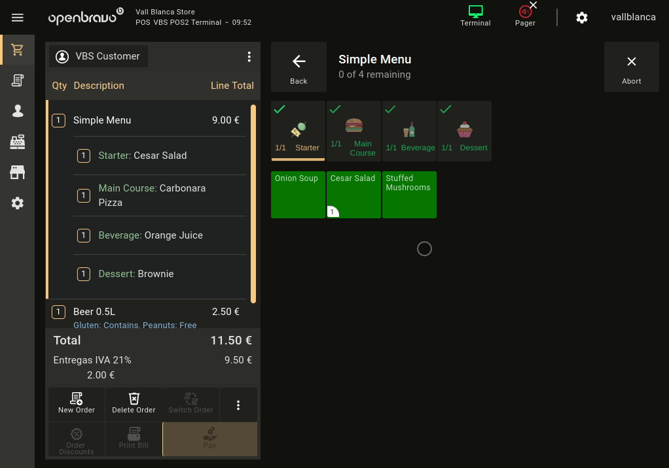Click the Pay button

[210, 439]
